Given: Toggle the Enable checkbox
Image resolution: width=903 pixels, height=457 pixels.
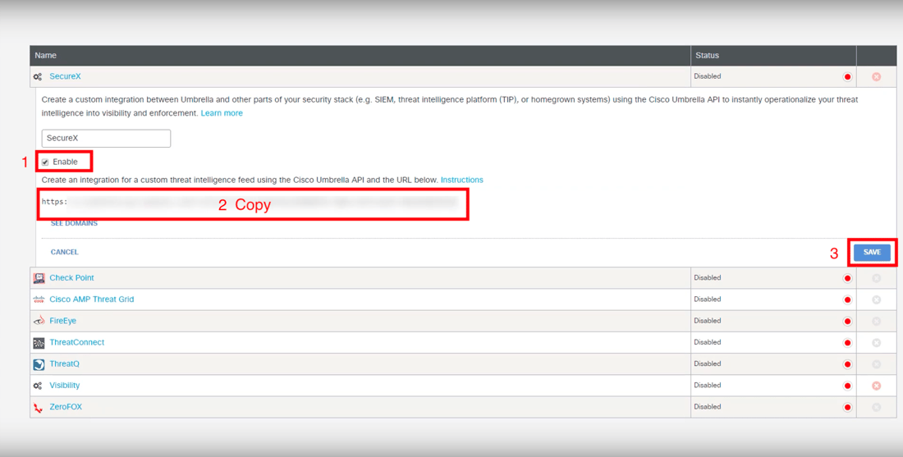Looking at the screenshot, I should (x=45, y=162).
